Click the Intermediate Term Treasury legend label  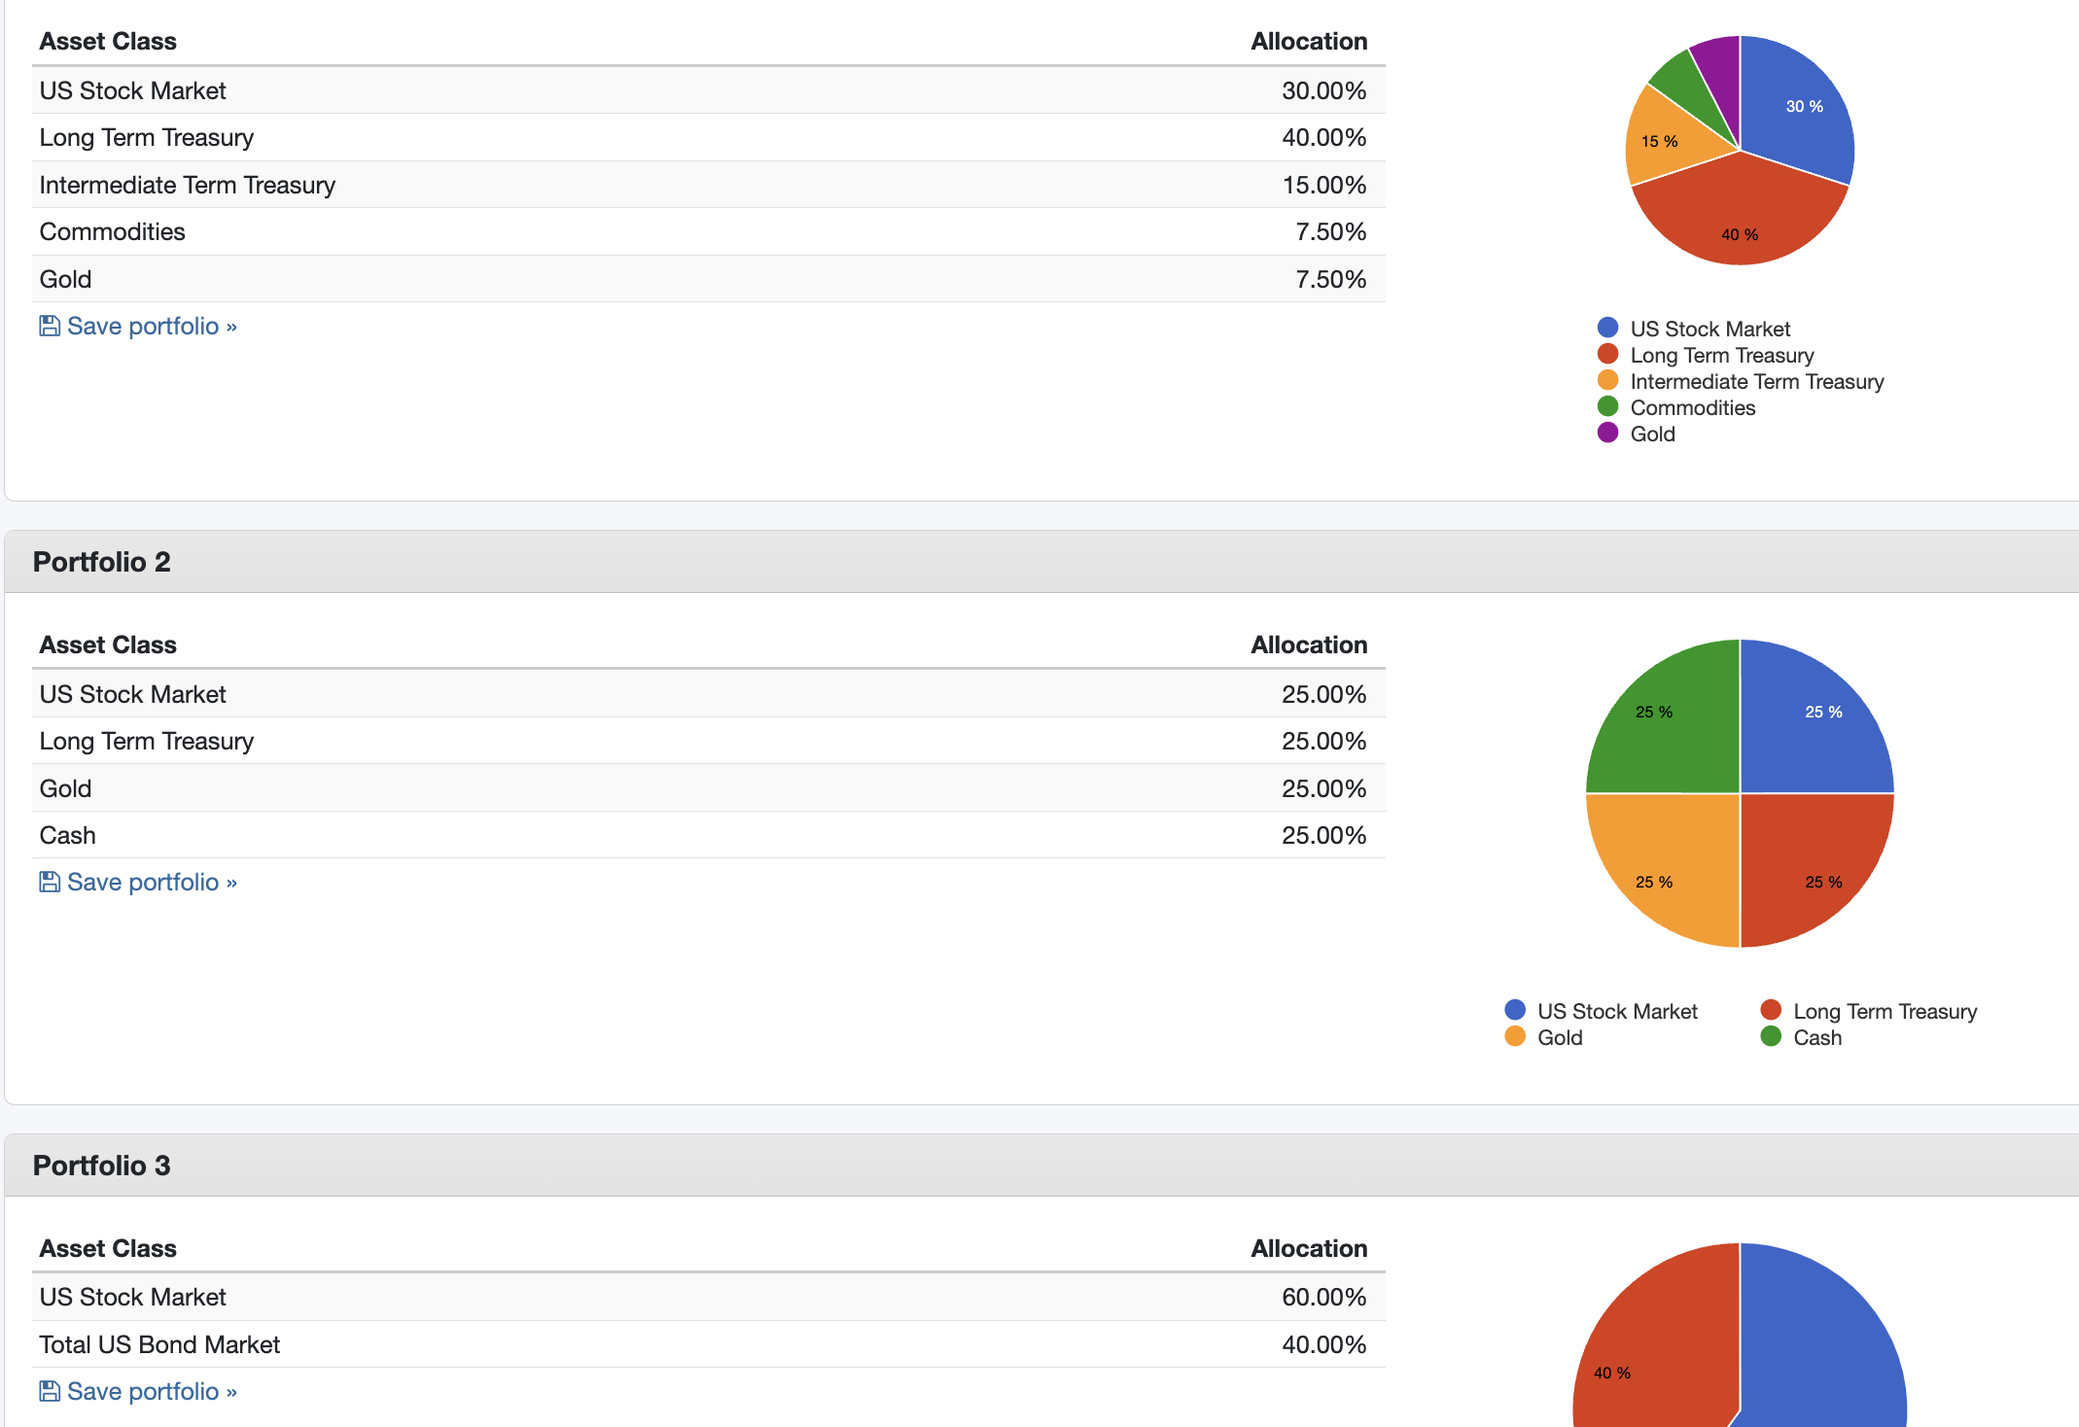pos(1756,381)
